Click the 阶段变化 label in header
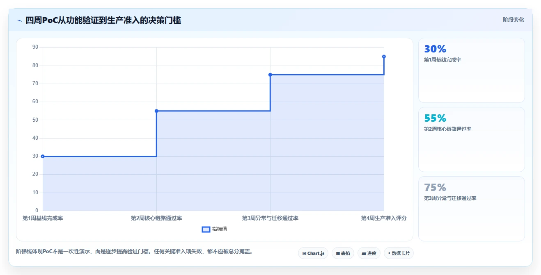This screenshot has width=541, height=275. pyautogui.click(x=513, y=20)
